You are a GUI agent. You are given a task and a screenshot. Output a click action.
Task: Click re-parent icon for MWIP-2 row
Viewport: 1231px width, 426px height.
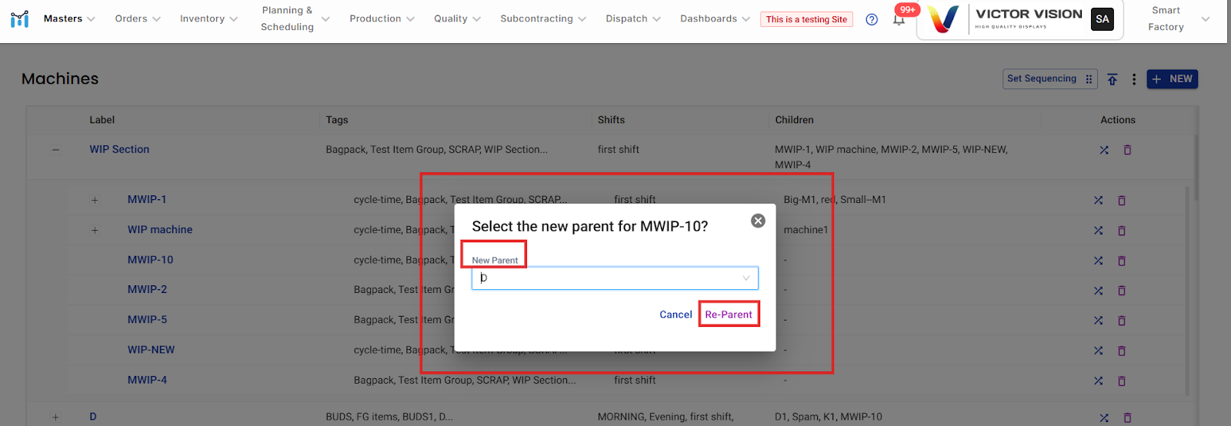[1099, 291]
